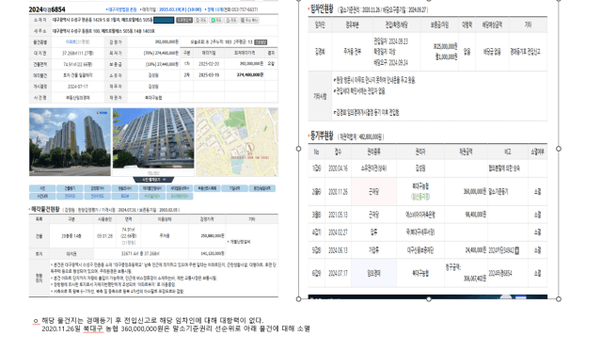Select the 로드뷰 blue link tab

[x=124, y=196]
